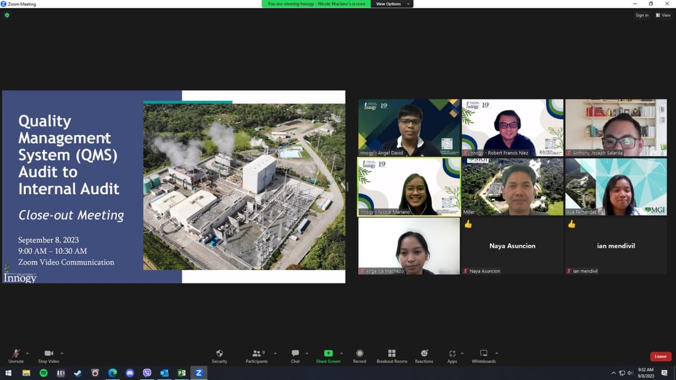Image resolution: width=676 pixels, height=380 pixels.
Task: Click the Sign in link
Action: 642,15
